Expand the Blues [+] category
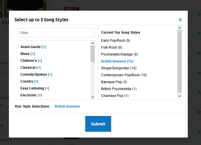Image resolution: width=201 pixels, height=145 pixels. [x=33, y=54]
